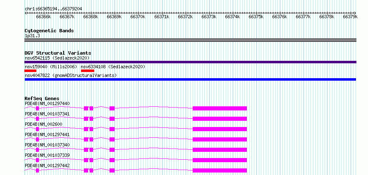Click the nsv159040 (Mills2006) label
This screenshot has width=368, height=175.
(51, 67)
